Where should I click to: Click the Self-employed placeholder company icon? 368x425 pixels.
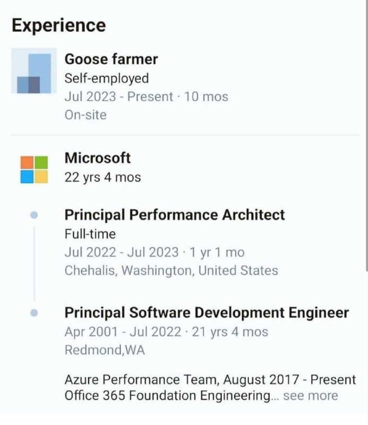(34, 71)
